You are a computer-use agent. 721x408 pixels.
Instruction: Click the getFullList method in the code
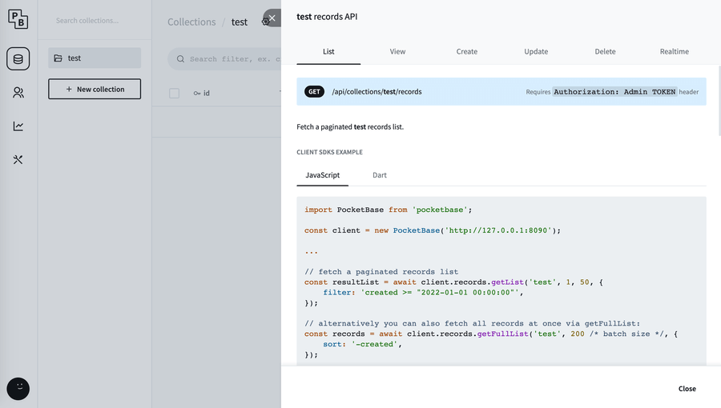(x=502, y=334)
